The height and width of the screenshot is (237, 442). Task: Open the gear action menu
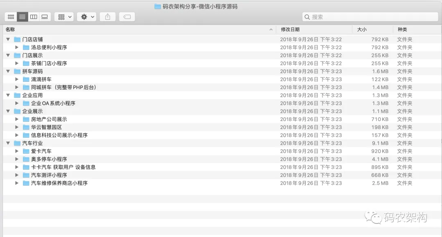87,17
